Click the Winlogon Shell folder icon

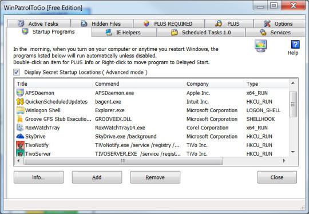pos(20,110)
